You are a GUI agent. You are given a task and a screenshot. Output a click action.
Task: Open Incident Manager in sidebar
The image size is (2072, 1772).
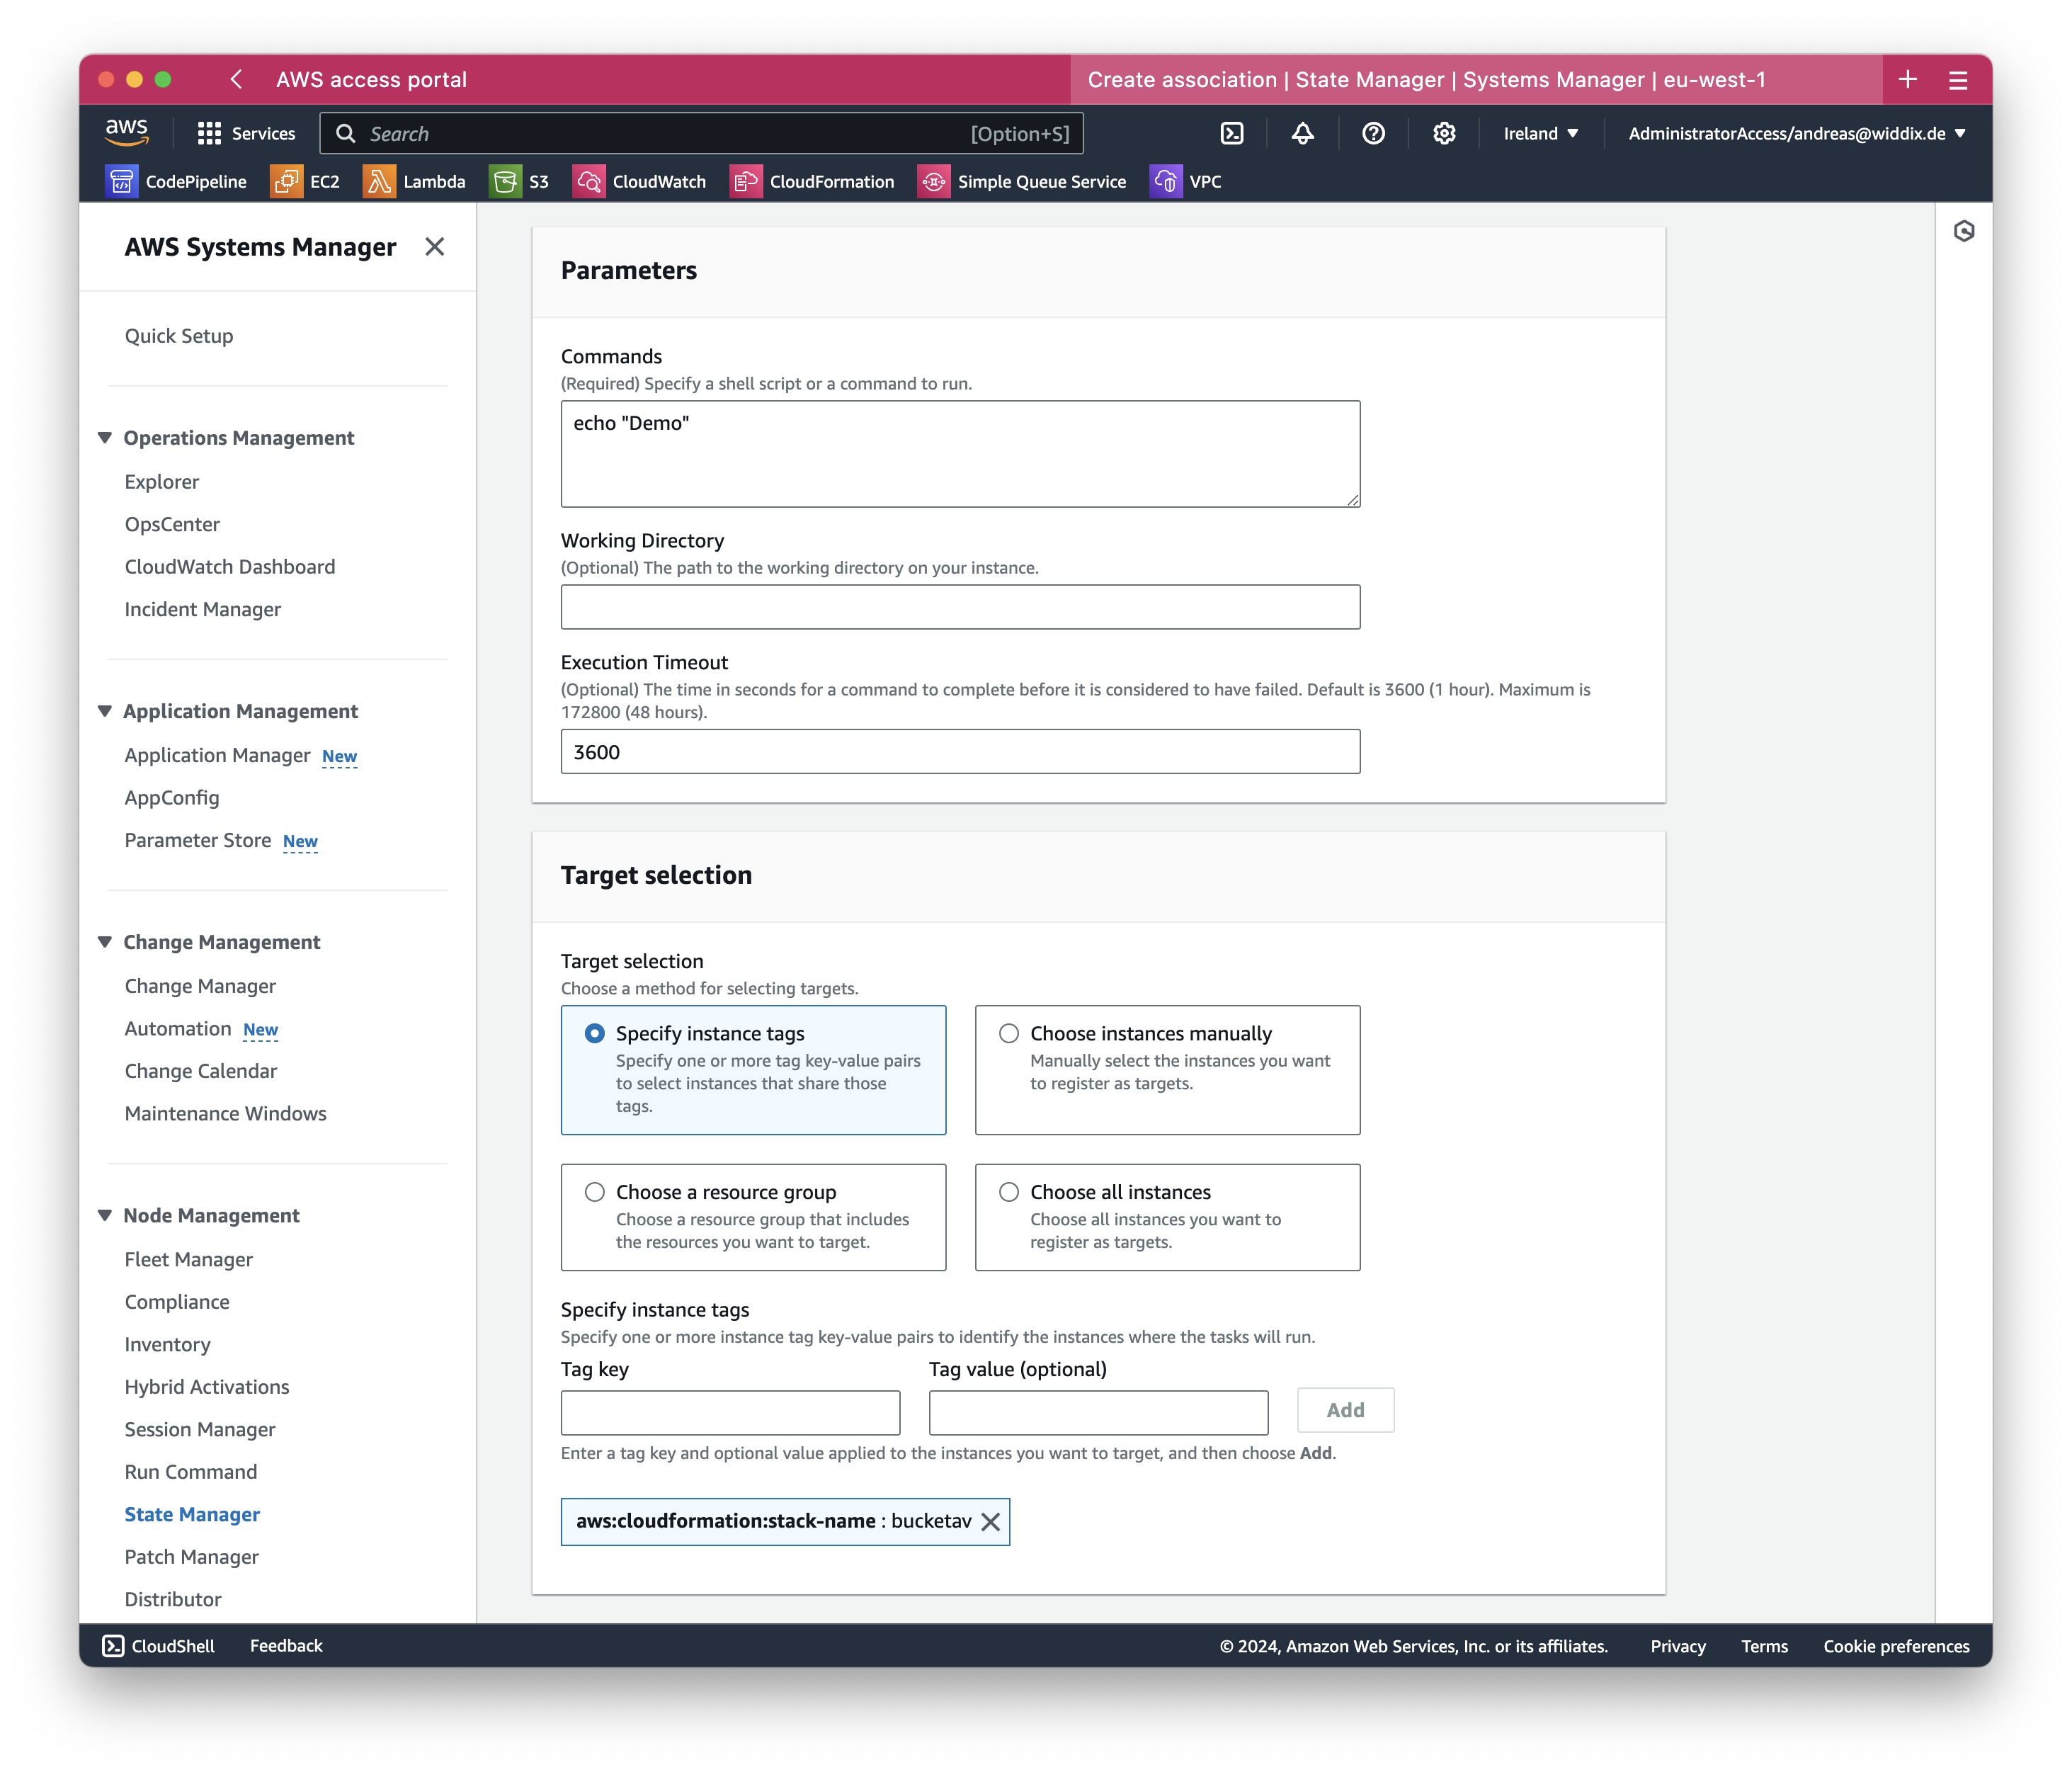click(203, 609)
